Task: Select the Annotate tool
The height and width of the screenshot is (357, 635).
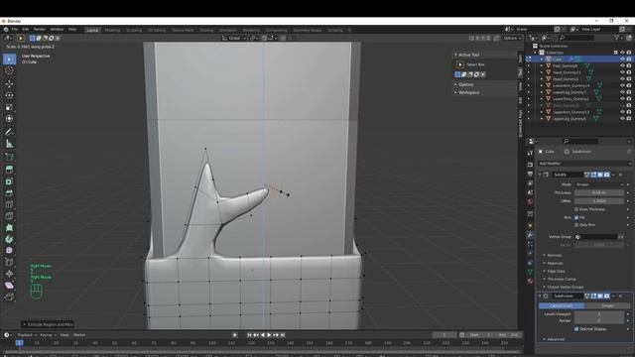Action: point(9,132)
